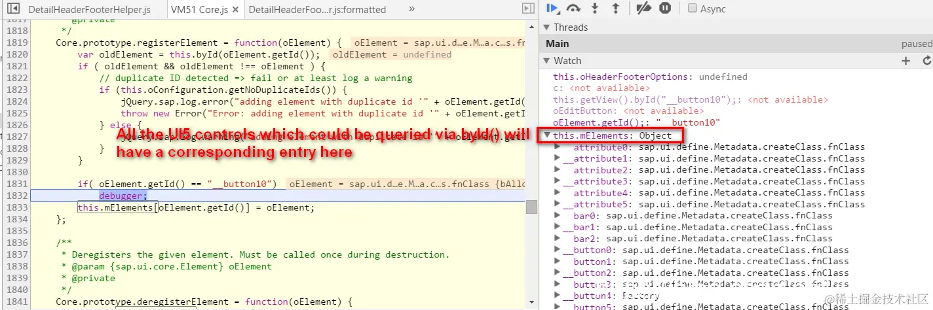This screenshot has width=933, height=310.
Task: Show more tabs with » chevron
Action: pos(411,9)
